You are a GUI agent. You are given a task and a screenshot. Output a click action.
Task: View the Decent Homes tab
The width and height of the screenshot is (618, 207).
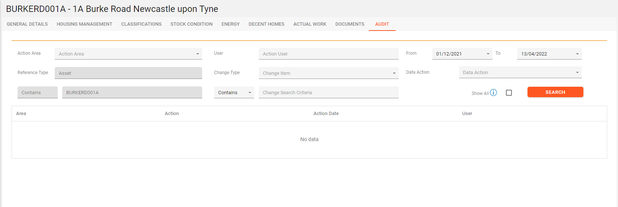click(267, 24)
